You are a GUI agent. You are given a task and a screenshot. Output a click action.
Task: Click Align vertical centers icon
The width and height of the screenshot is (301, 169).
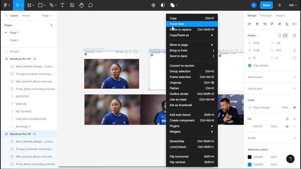[x=279, y=24]
